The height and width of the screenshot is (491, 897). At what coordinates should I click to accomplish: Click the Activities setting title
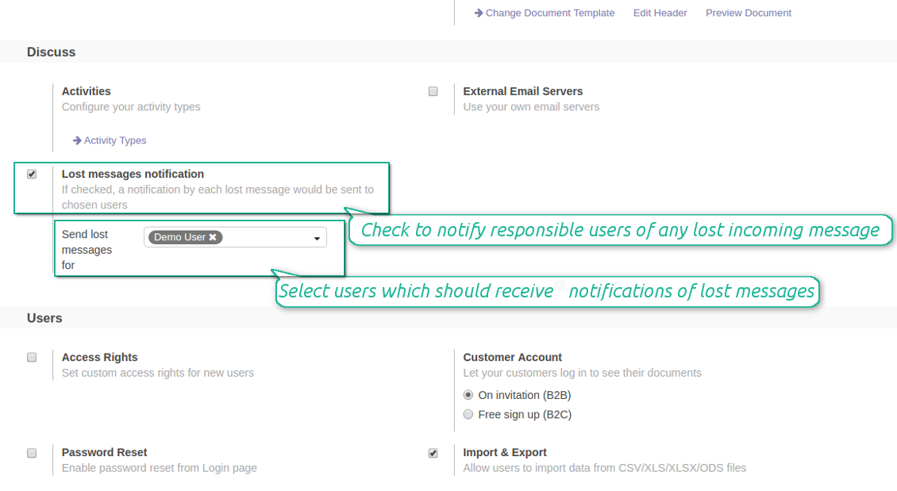point(87,91)
